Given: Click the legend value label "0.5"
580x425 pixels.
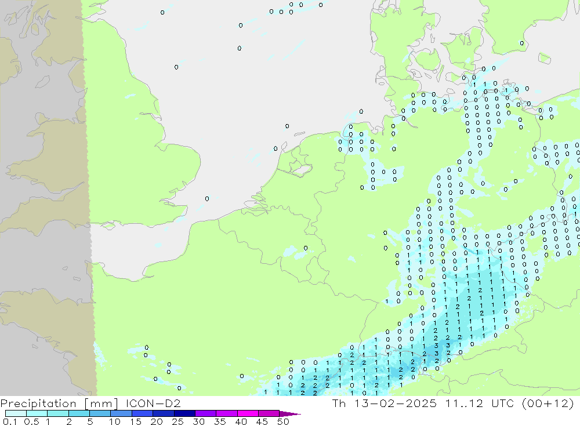Looking at the screenshot, I should point(31,422).
